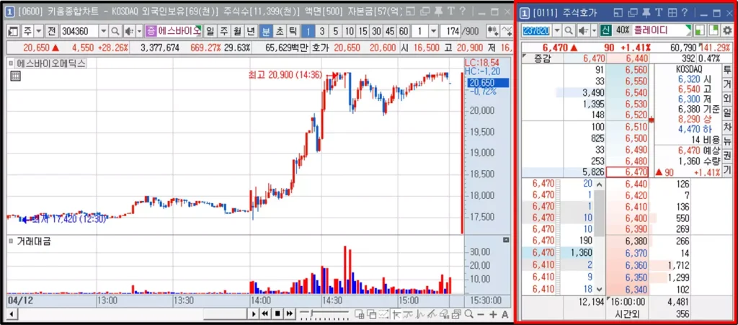Viewport: 738px width, 325px height.
Task: Search stock in 주식호가 window
Action: [569, 30]
